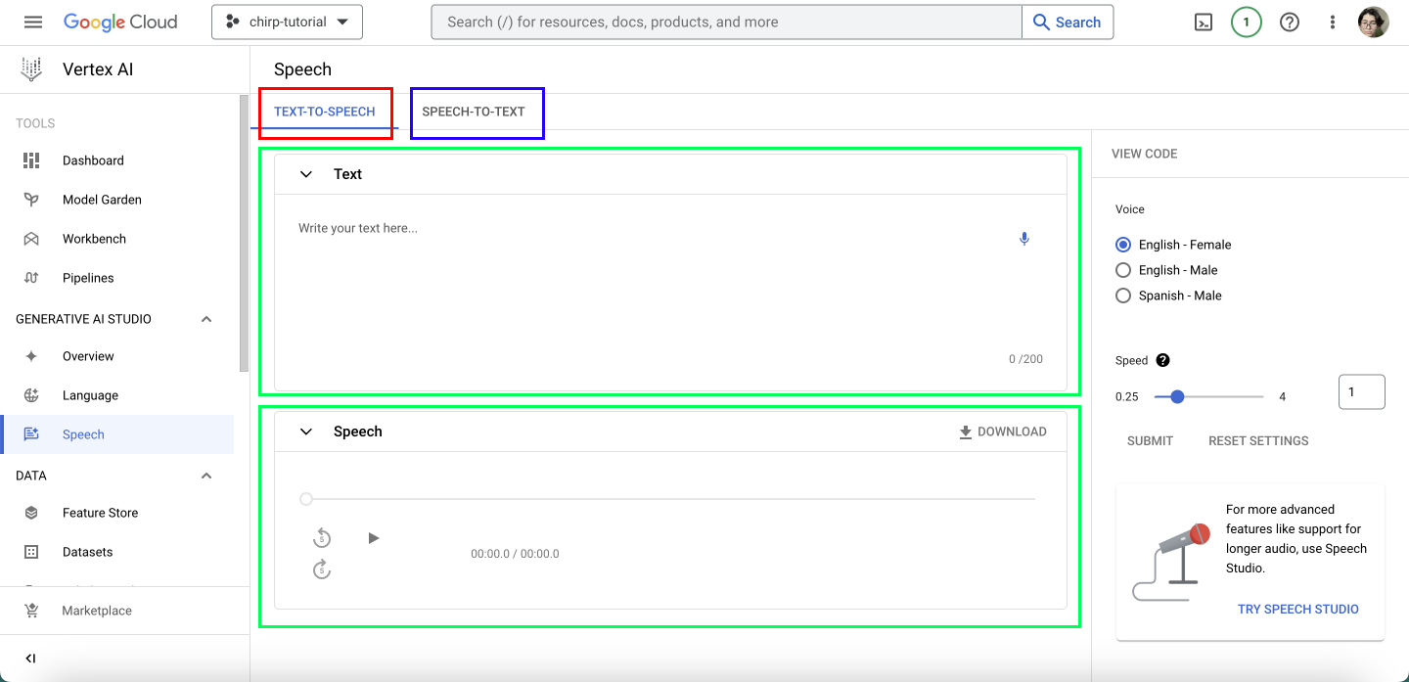The image size is (1409, 682).
Task: Click the Submit button
Action: tap(1150, 441)
